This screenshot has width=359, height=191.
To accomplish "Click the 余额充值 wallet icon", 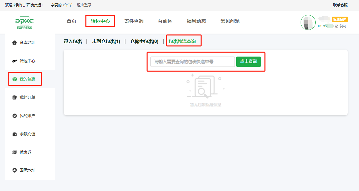I will coord(14,134).
